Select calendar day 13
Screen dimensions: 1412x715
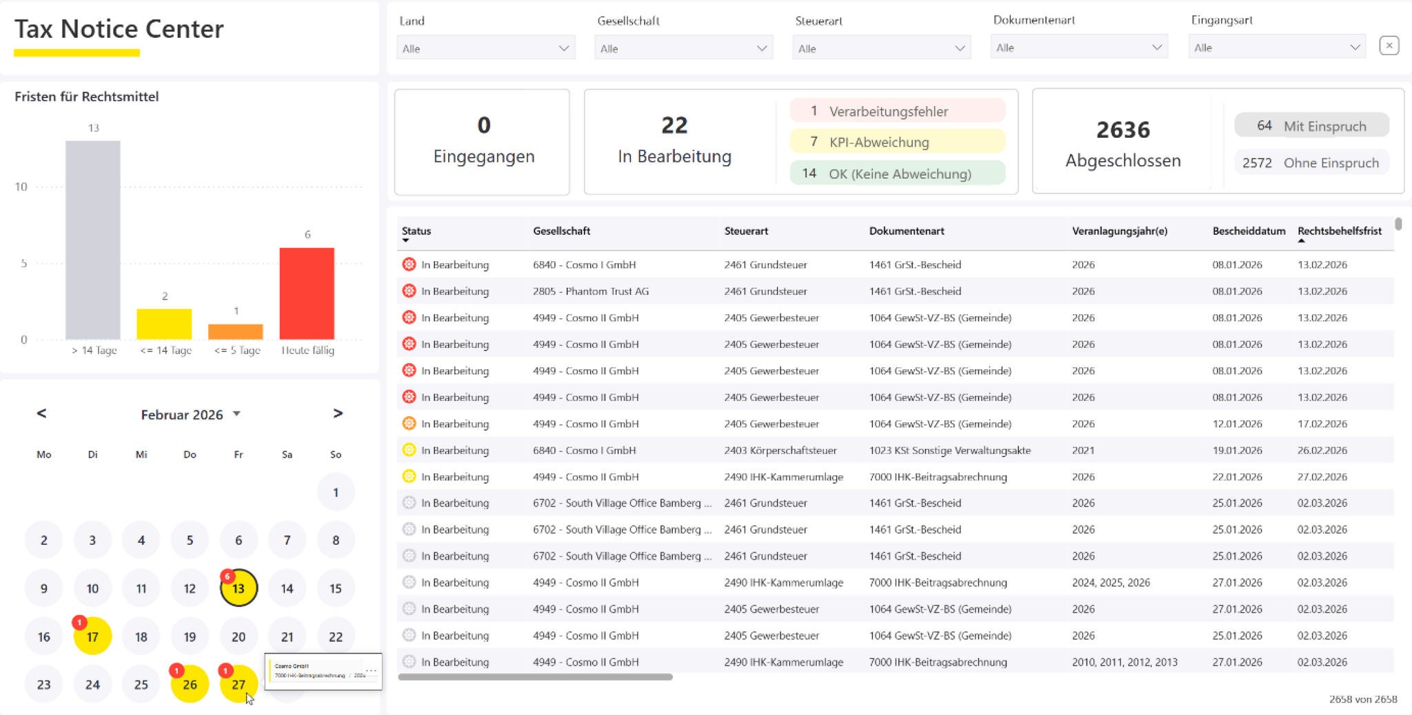pos(239,588)
